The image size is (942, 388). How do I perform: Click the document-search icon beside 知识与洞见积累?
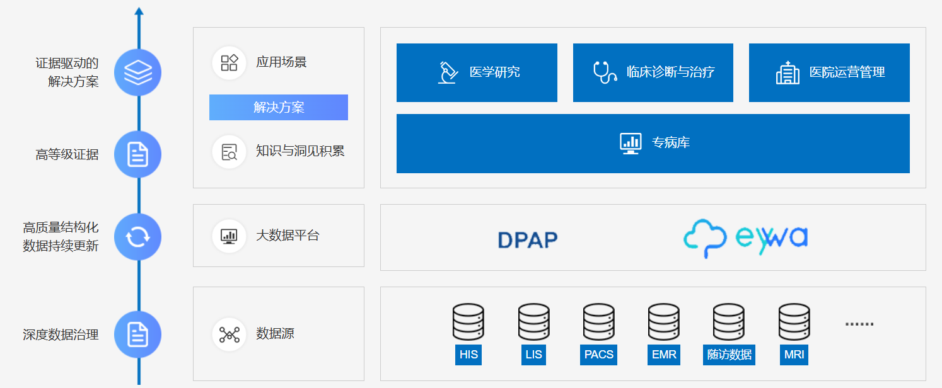pos(229,152)
